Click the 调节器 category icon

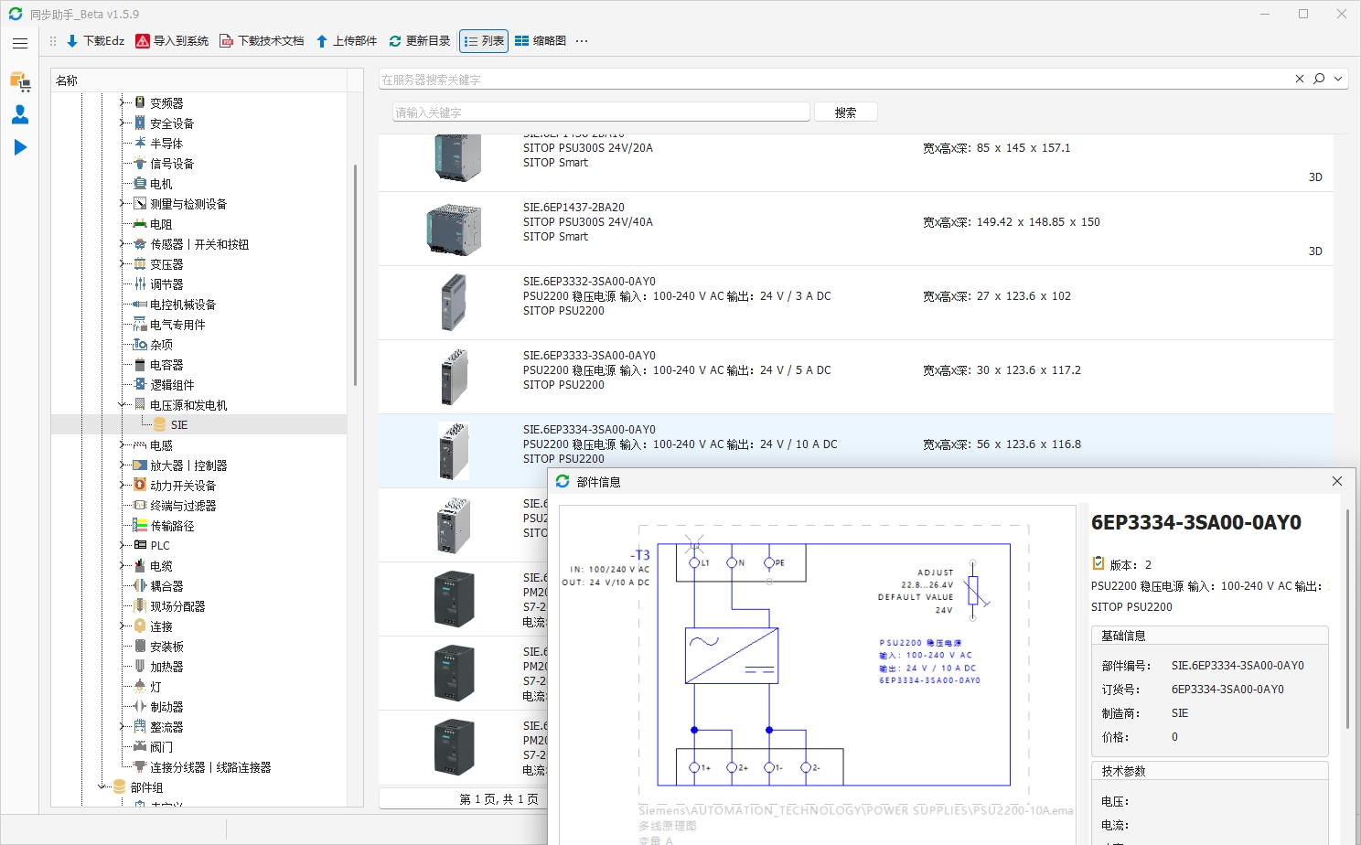(140, 284)
